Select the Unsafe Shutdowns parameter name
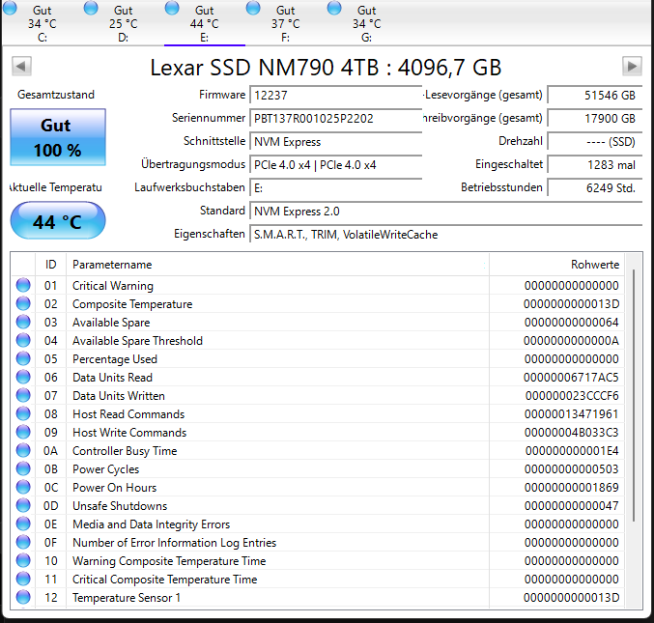 [x=120, y=506]
